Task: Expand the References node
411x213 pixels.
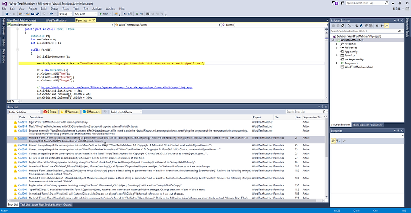Action: 337,48
